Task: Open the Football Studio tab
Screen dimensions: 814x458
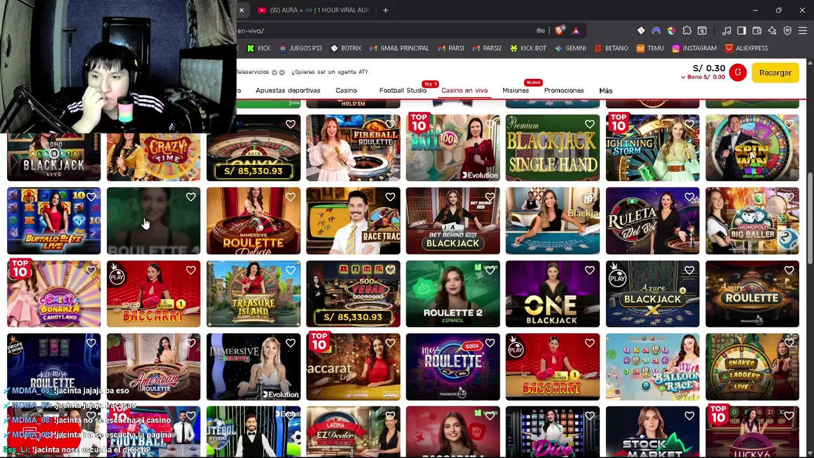Action: pos(403,90)
